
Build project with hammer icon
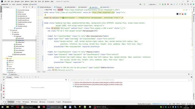pos(144,4)
